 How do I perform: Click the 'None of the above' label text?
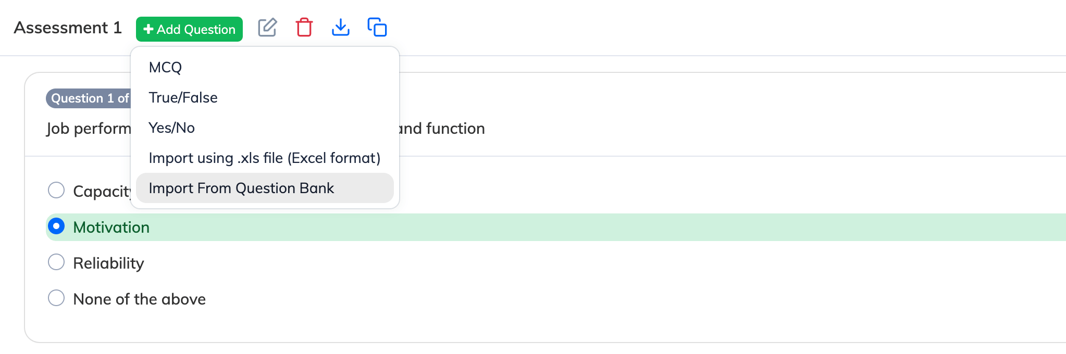click(139, 299)
